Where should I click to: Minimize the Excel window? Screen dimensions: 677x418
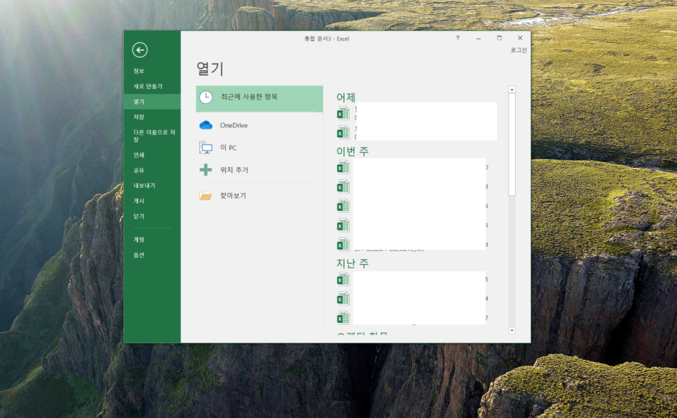[x=479, y=38]
